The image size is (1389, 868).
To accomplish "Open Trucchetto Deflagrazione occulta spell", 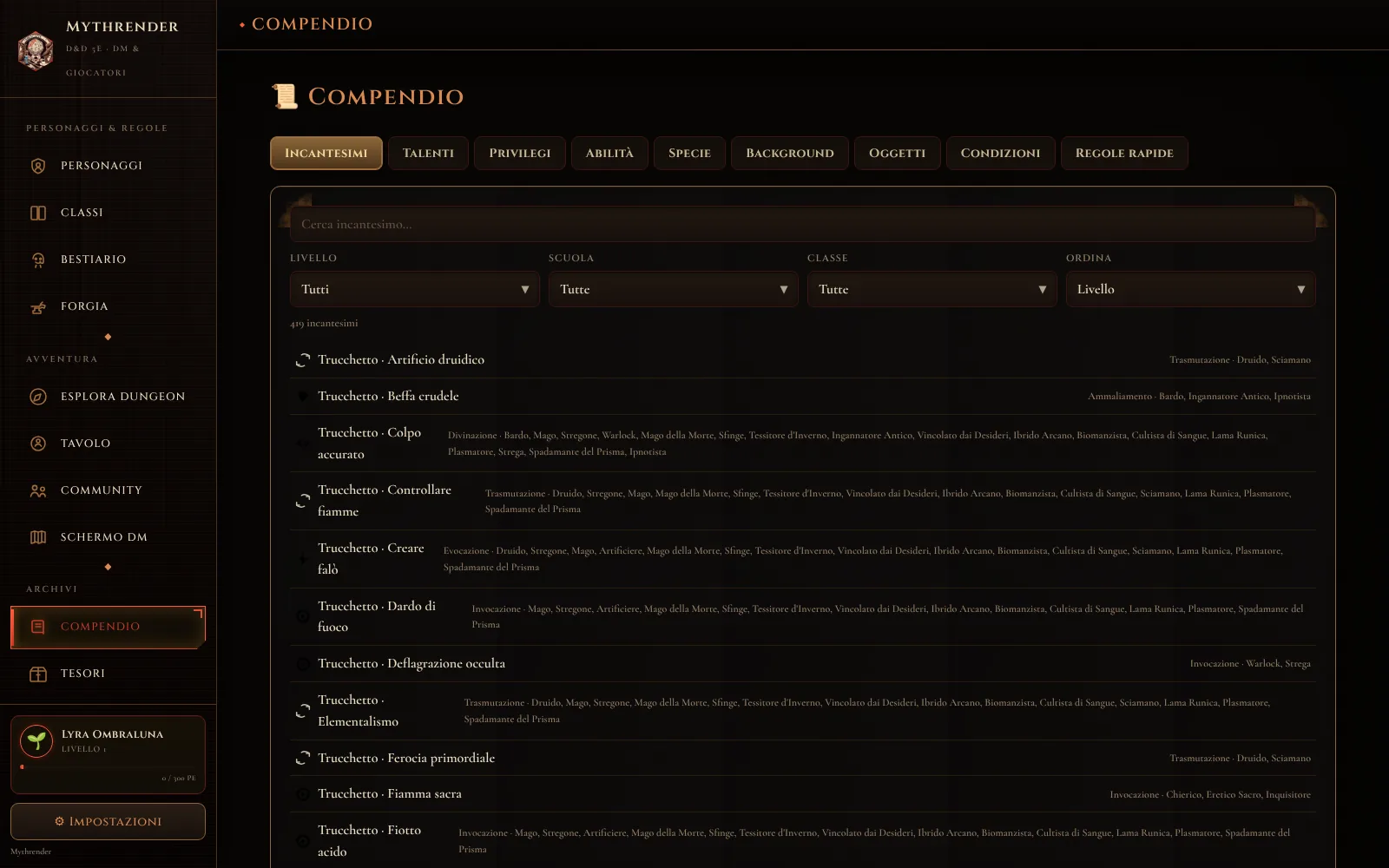I will [x=803, y=663].
